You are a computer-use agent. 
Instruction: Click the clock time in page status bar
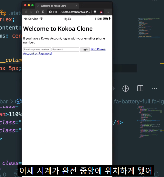point(67,19)
